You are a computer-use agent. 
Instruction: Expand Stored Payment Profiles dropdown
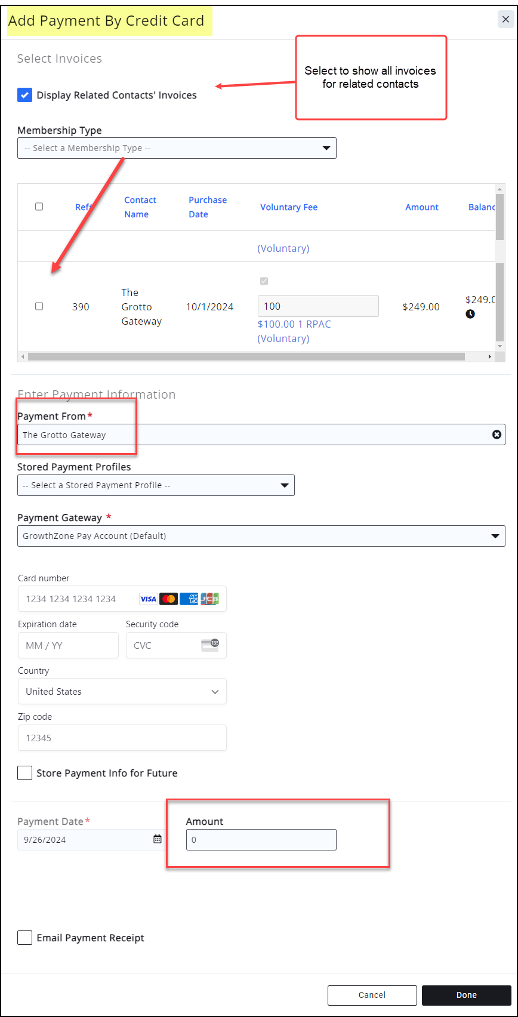(x=156, y=485)
